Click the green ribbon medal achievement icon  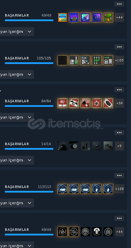click(74, 60)
